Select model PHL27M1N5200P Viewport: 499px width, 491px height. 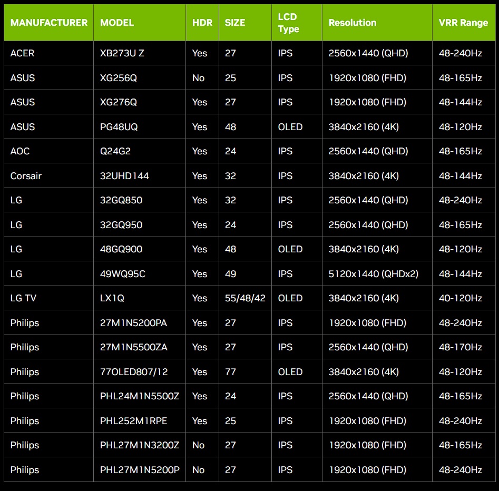[140, 470]
